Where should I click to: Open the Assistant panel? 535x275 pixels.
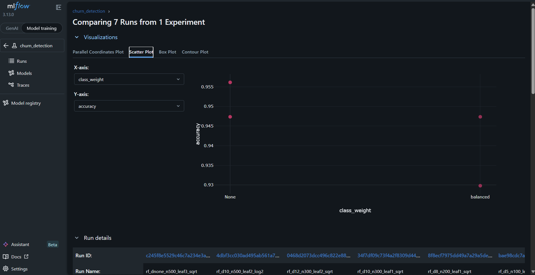pos(20,244)
